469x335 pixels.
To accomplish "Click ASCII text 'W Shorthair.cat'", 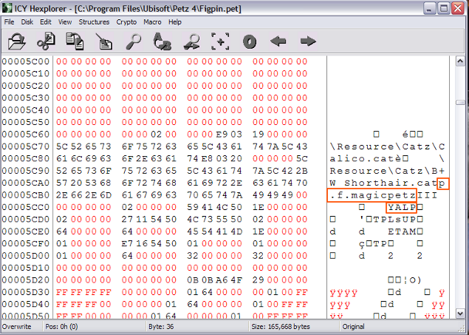I will (x=384, y=183).
